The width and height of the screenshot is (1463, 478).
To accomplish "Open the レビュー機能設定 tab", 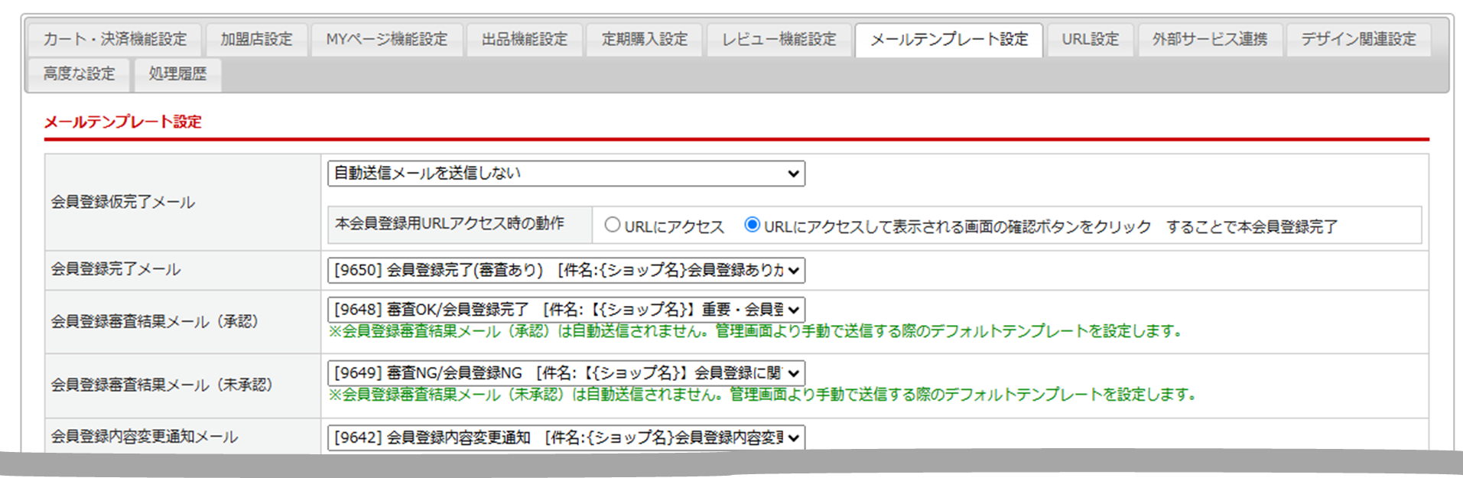I will tap(779, 40).
